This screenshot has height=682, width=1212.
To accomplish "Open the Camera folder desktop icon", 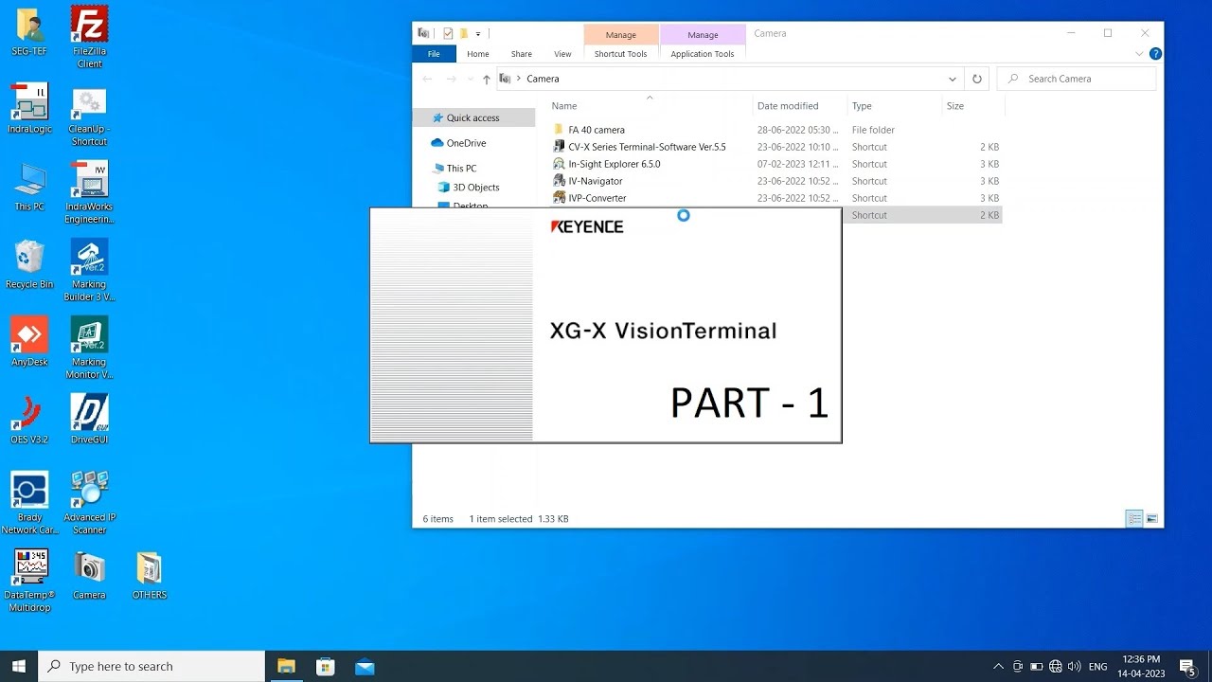I will click(x=89, y=575).
